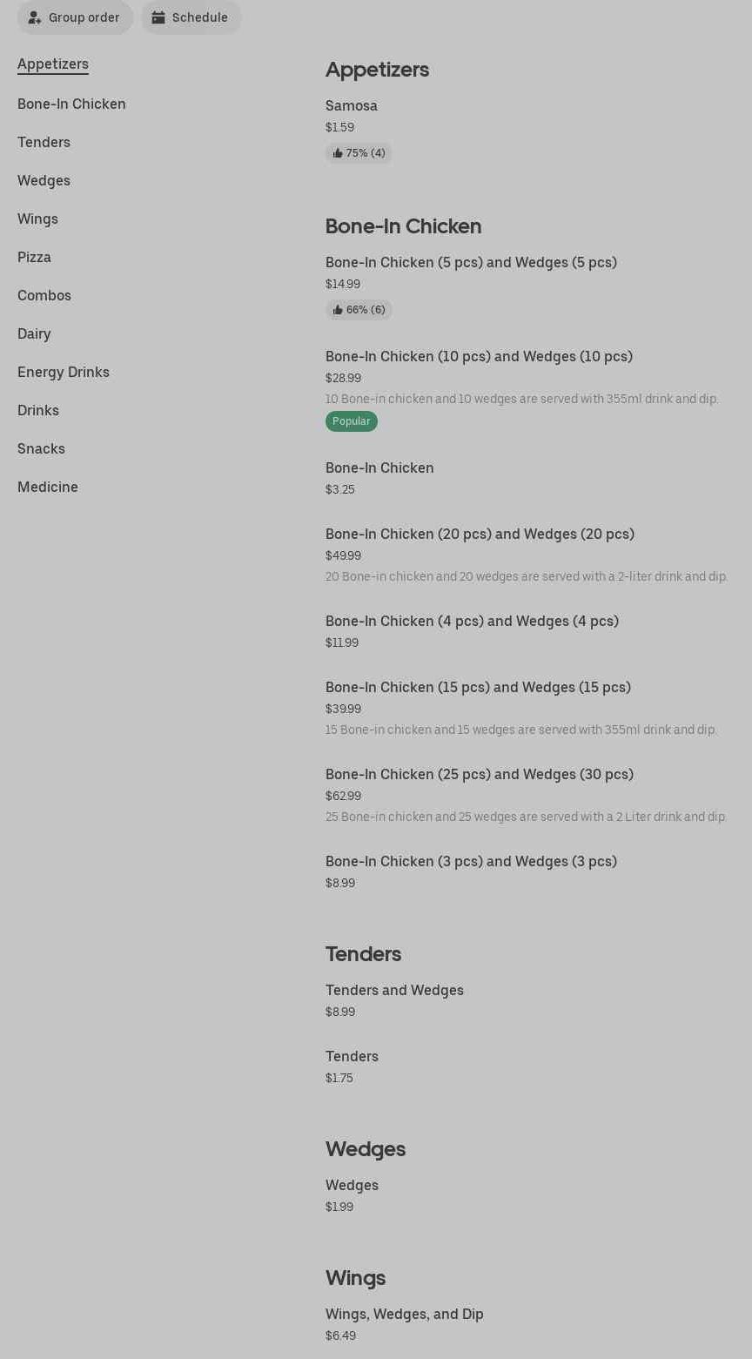
Task: Select Appetizers in the category sidebar
Action: click(x=53, y=64)
